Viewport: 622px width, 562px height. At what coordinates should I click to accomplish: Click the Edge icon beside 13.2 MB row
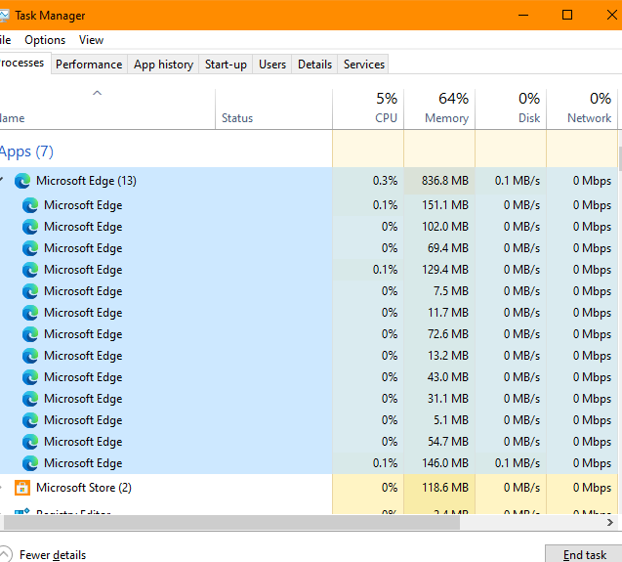[x=30, y=356]
